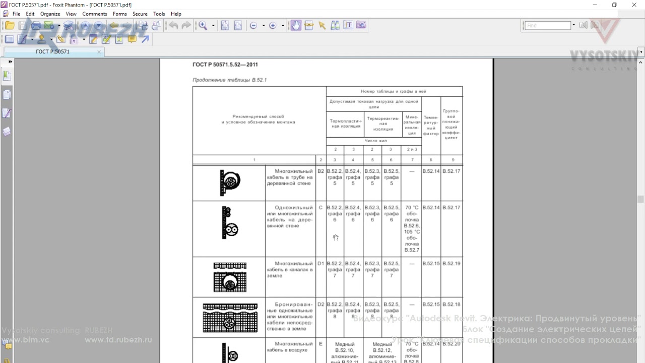Open the Organize menu

tap(50, 14)
